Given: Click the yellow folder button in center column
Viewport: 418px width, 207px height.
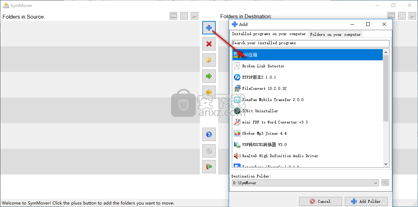Looking at the screenshot, I should click(x=209, y=60).
